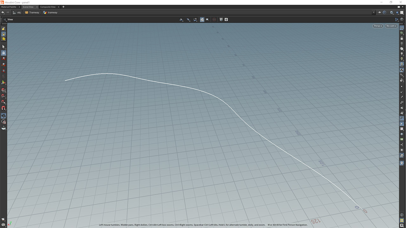Viewport: 406px width, 228px height.
Task: Open viewport info icon at bottom right
Action: pyautogui.click(x=402, y=215)
